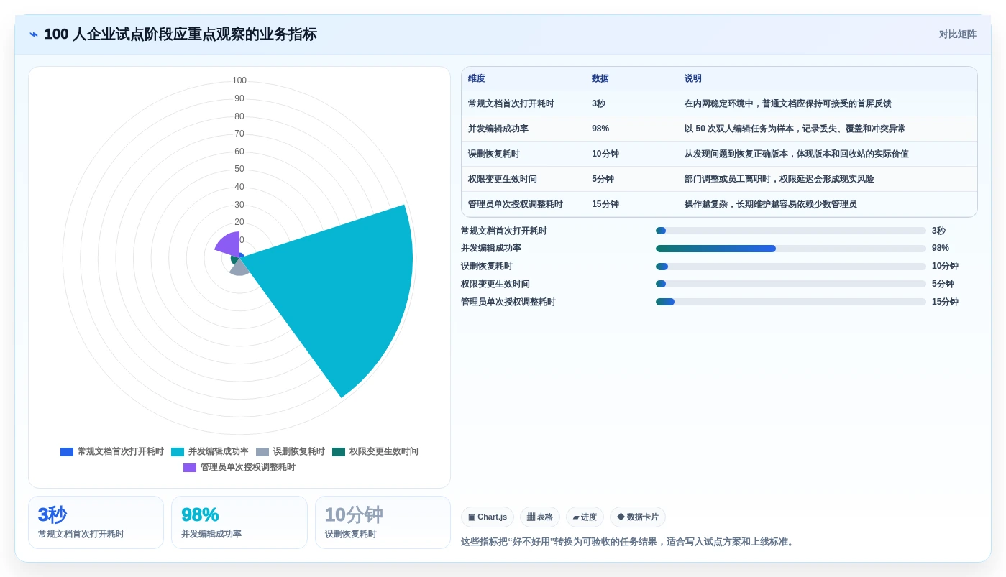
Task: Toggle the 误删恢复耗时 legend color box
Action: click(x=262, y=452)
